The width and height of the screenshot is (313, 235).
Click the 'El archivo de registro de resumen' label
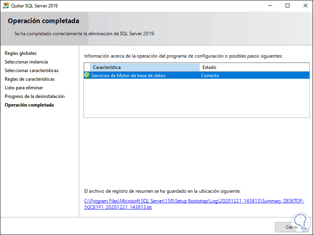[x=162, y=191]
